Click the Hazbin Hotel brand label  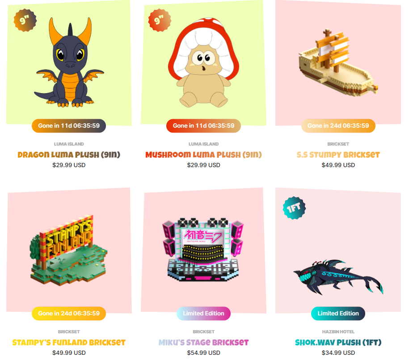tap(338, 332)
